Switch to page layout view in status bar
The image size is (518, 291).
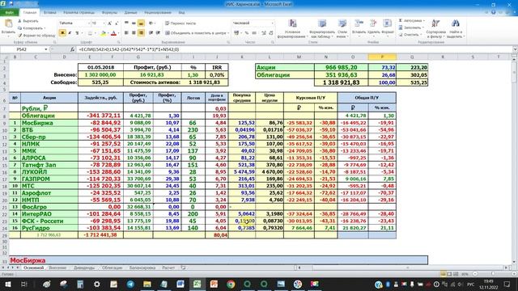[x=449, y=274]
